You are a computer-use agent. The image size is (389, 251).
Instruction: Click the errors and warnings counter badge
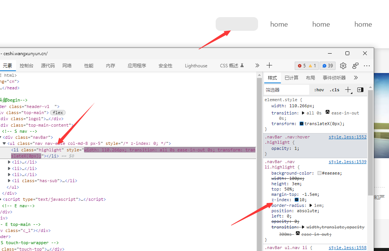[x=307, y=66]
